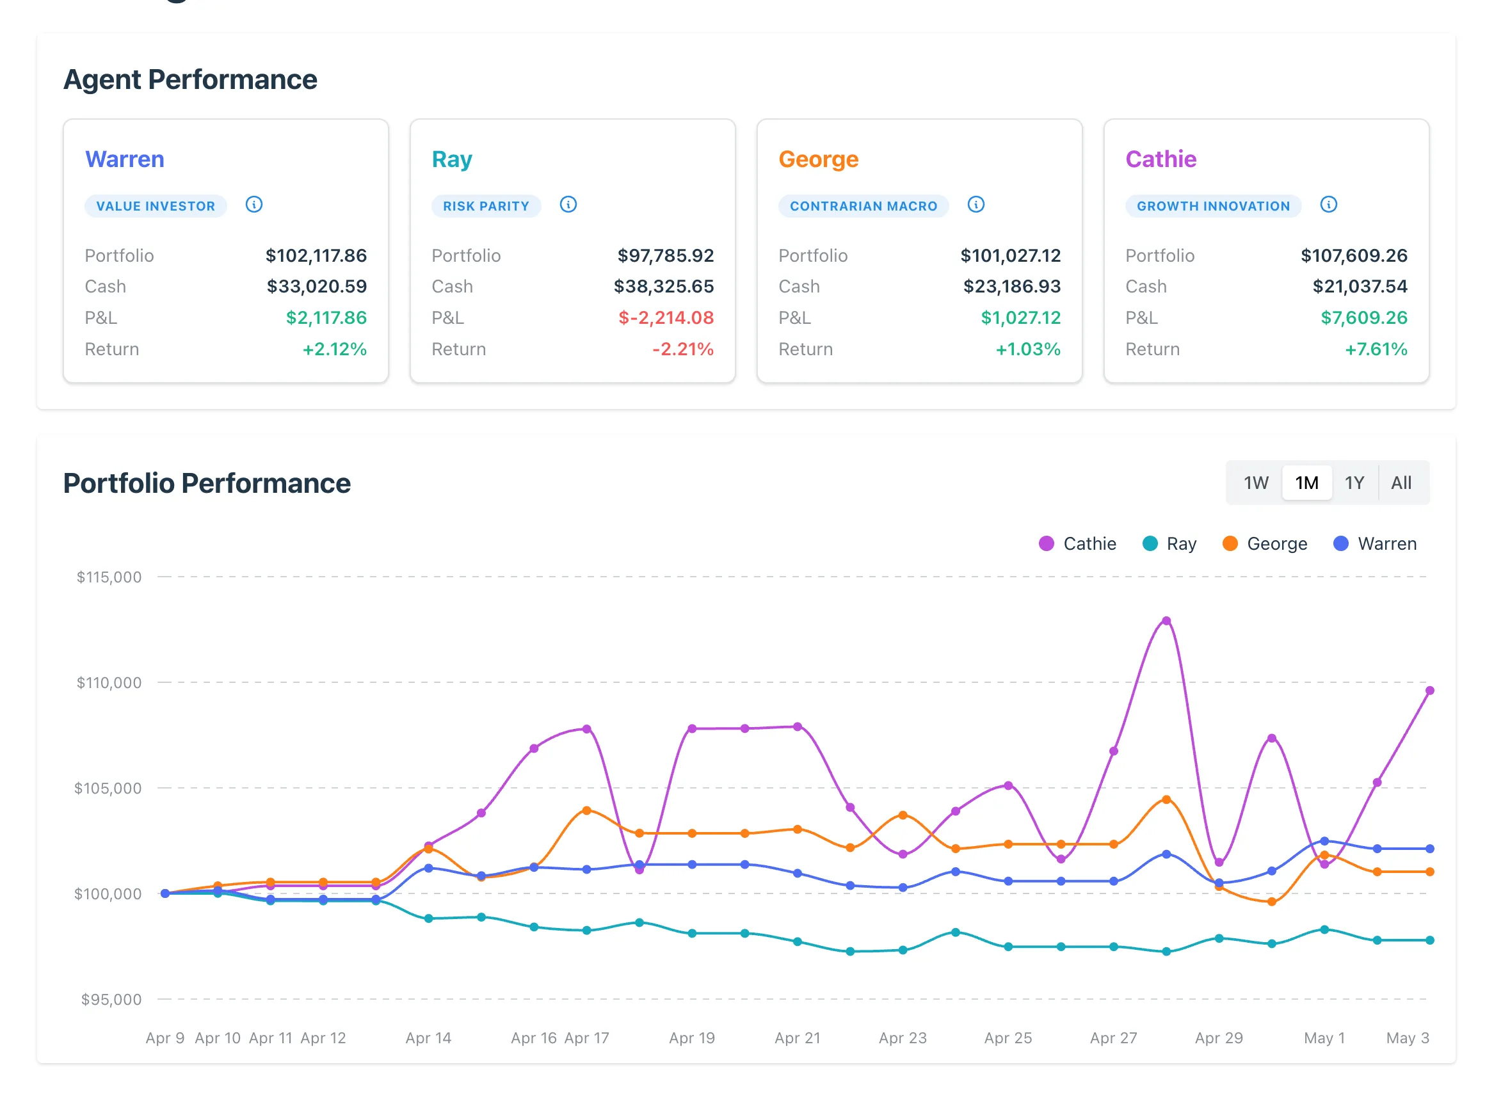Click the Portfolio Performance heading
Image resolution: width=1494 pixels, height=1097 pixels.
[207, 483]
